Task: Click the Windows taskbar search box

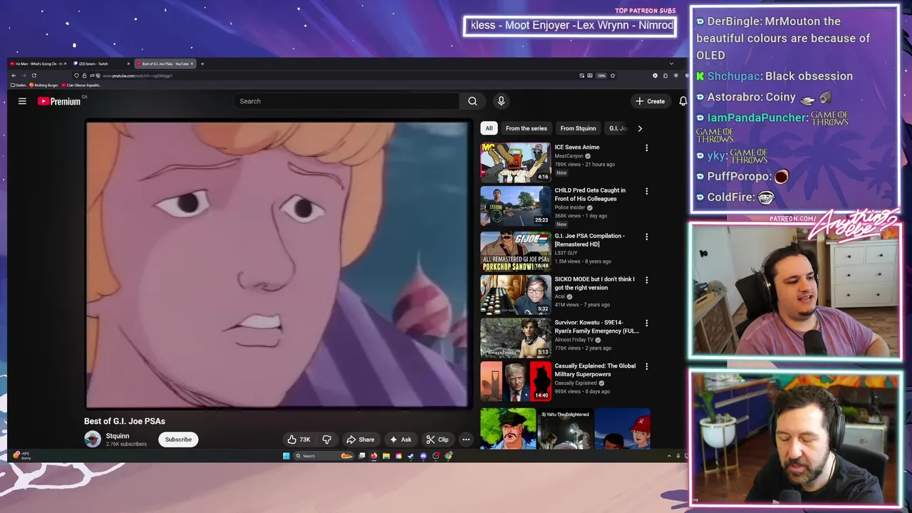Action: pos(323,456)
